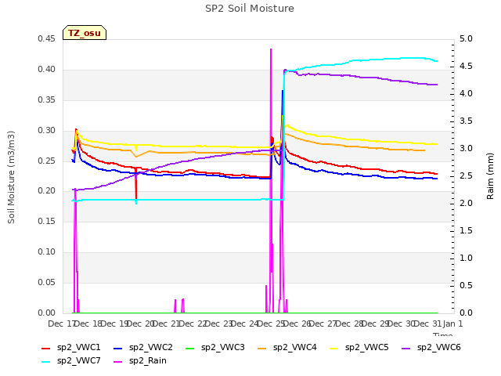Toggle sp2_VWC5 legend entry
The image size is (501, 376).
(359, 348)
